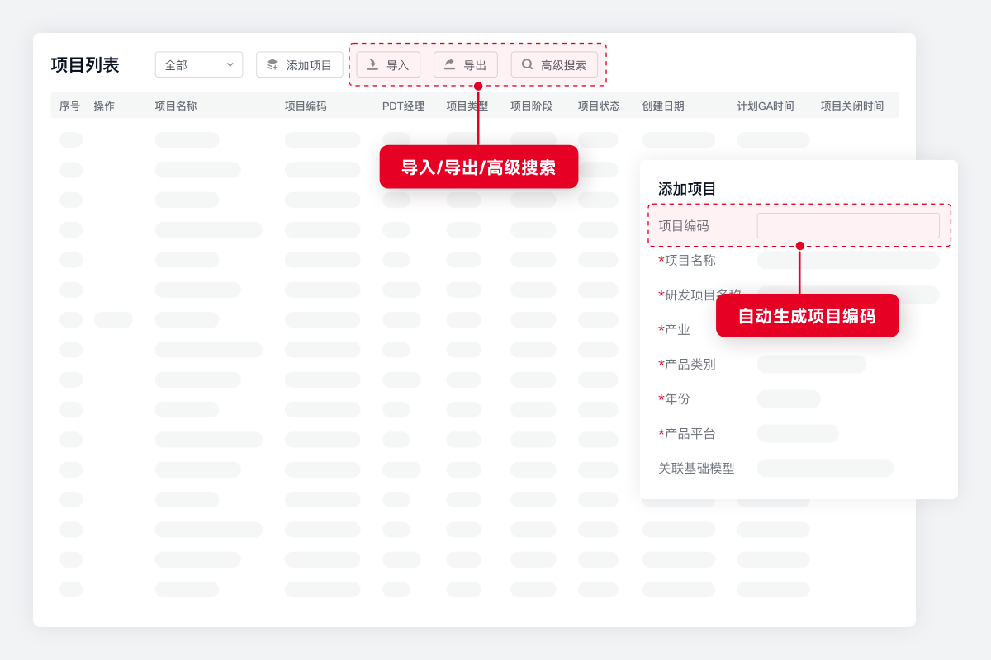This screenshot has height=660, width=991.
Task: Click the 项目关闭时间 column header
Action: (x=852, y=106)
